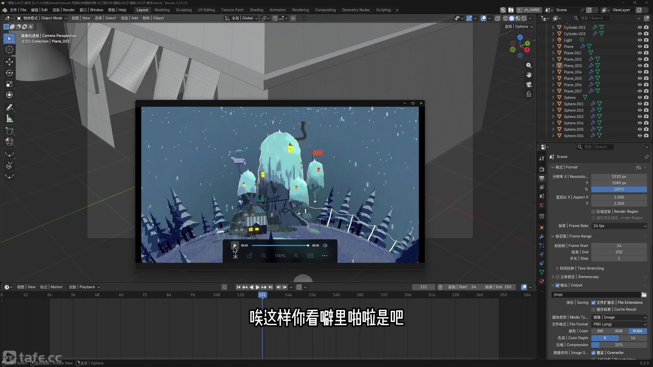This screenshot has height=367, width=653.
Task: Hide the Light object with eye icon
Action: 640,40
